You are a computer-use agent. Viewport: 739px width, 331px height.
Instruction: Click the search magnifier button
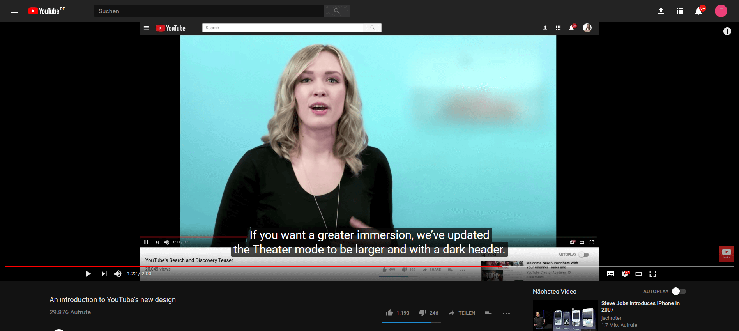(337, 11)
